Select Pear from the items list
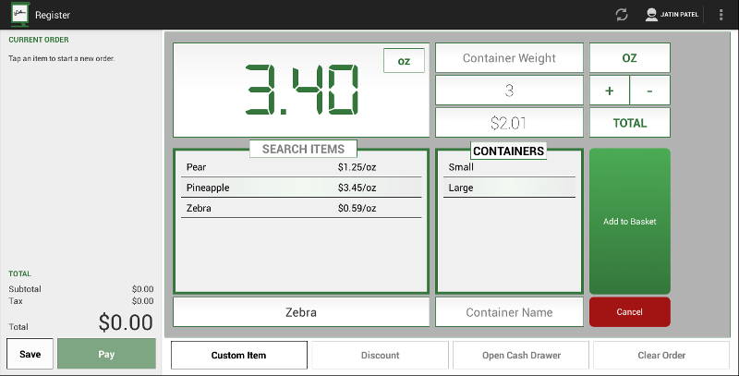 click(x=301, y=167)
